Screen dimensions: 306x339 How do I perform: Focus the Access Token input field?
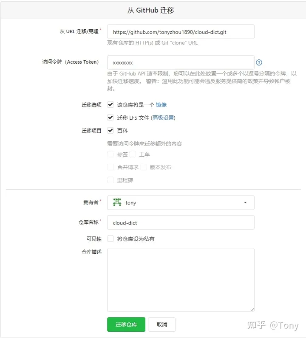click(181, 62)
